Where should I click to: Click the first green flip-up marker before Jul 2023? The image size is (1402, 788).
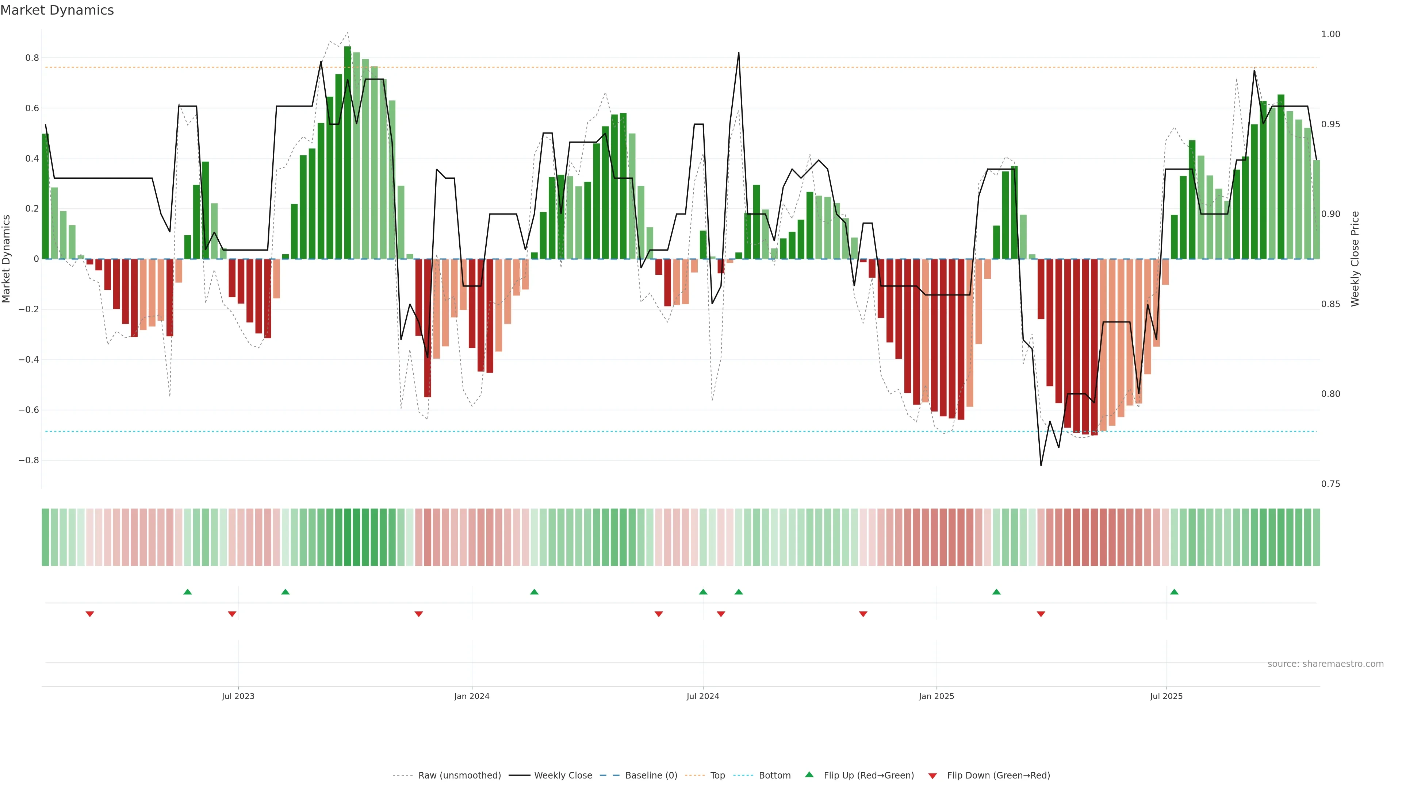(x=188, y=592)
